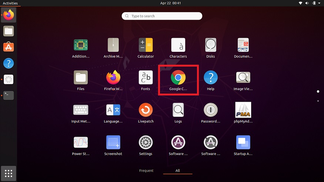Click the network icon in top bar
The image size is (324, 182).
pyautogui.click(x=300, y=3)
